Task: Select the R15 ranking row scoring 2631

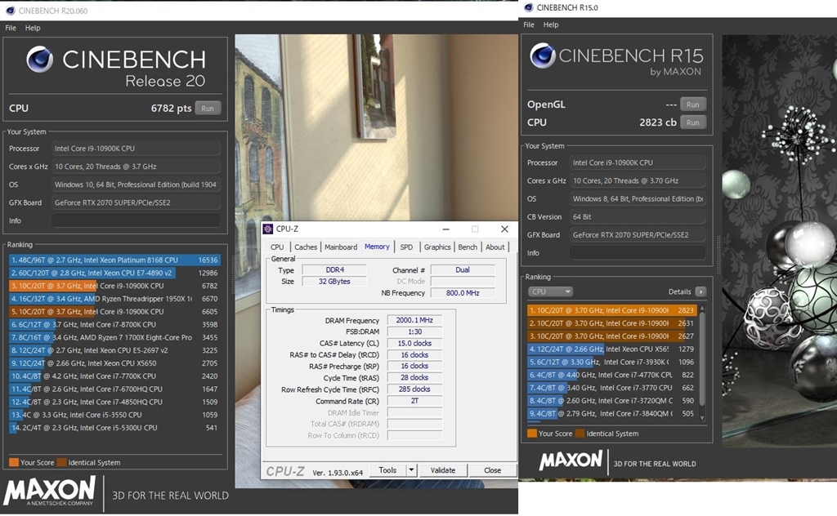Action: tap(611, 323)
